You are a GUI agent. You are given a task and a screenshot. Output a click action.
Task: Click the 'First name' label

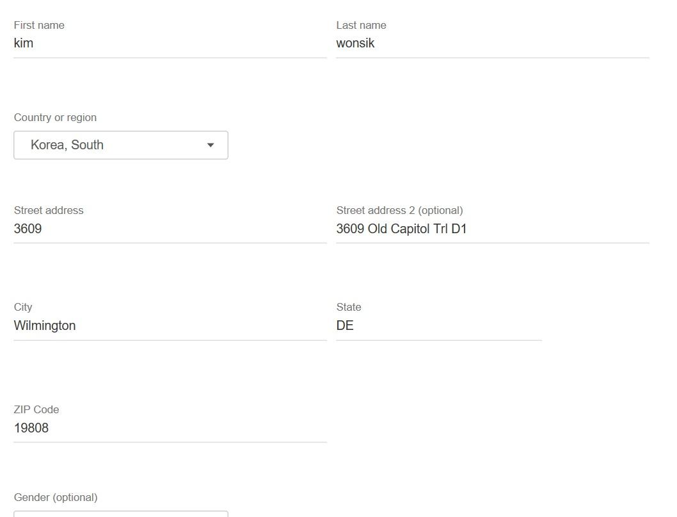[x=39, y=25]
